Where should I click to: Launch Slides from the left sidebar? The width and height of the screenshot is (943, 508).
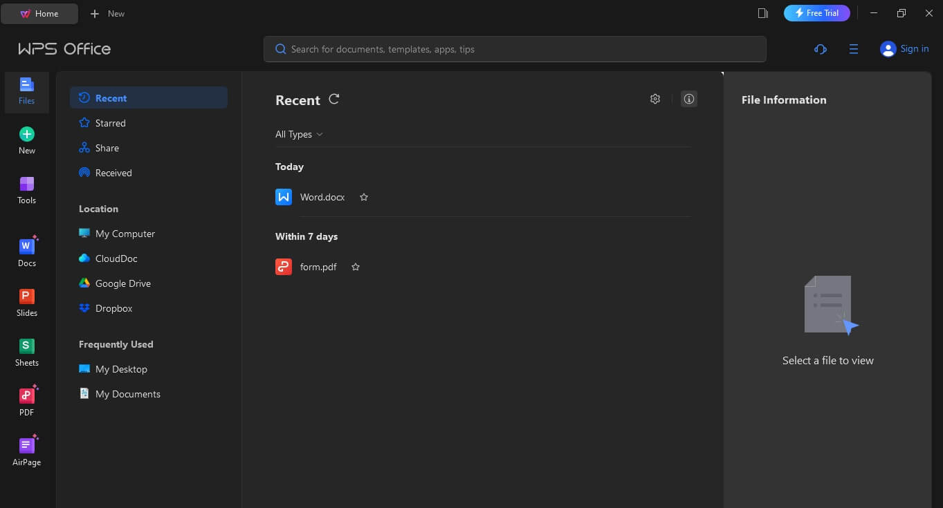[x=26, y=302]
